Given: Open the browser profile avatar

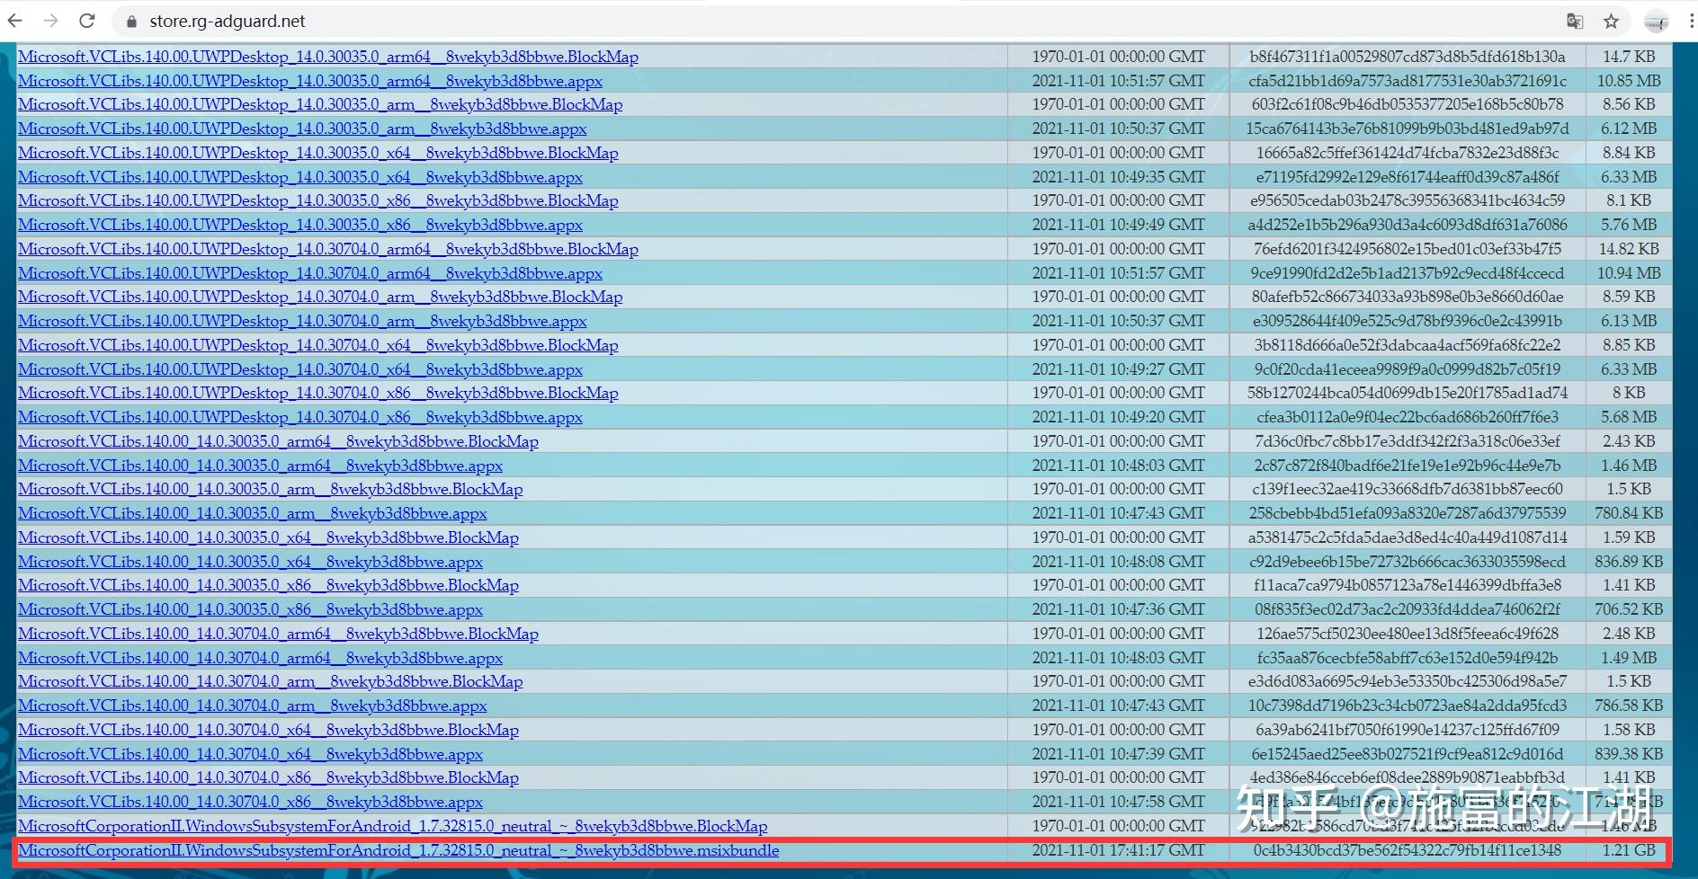Looking at the screenshot, I should pos(1656,22).
